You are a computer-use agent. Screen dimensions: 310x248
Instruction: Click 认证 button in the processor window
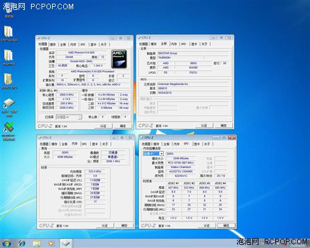coord(104,126)
